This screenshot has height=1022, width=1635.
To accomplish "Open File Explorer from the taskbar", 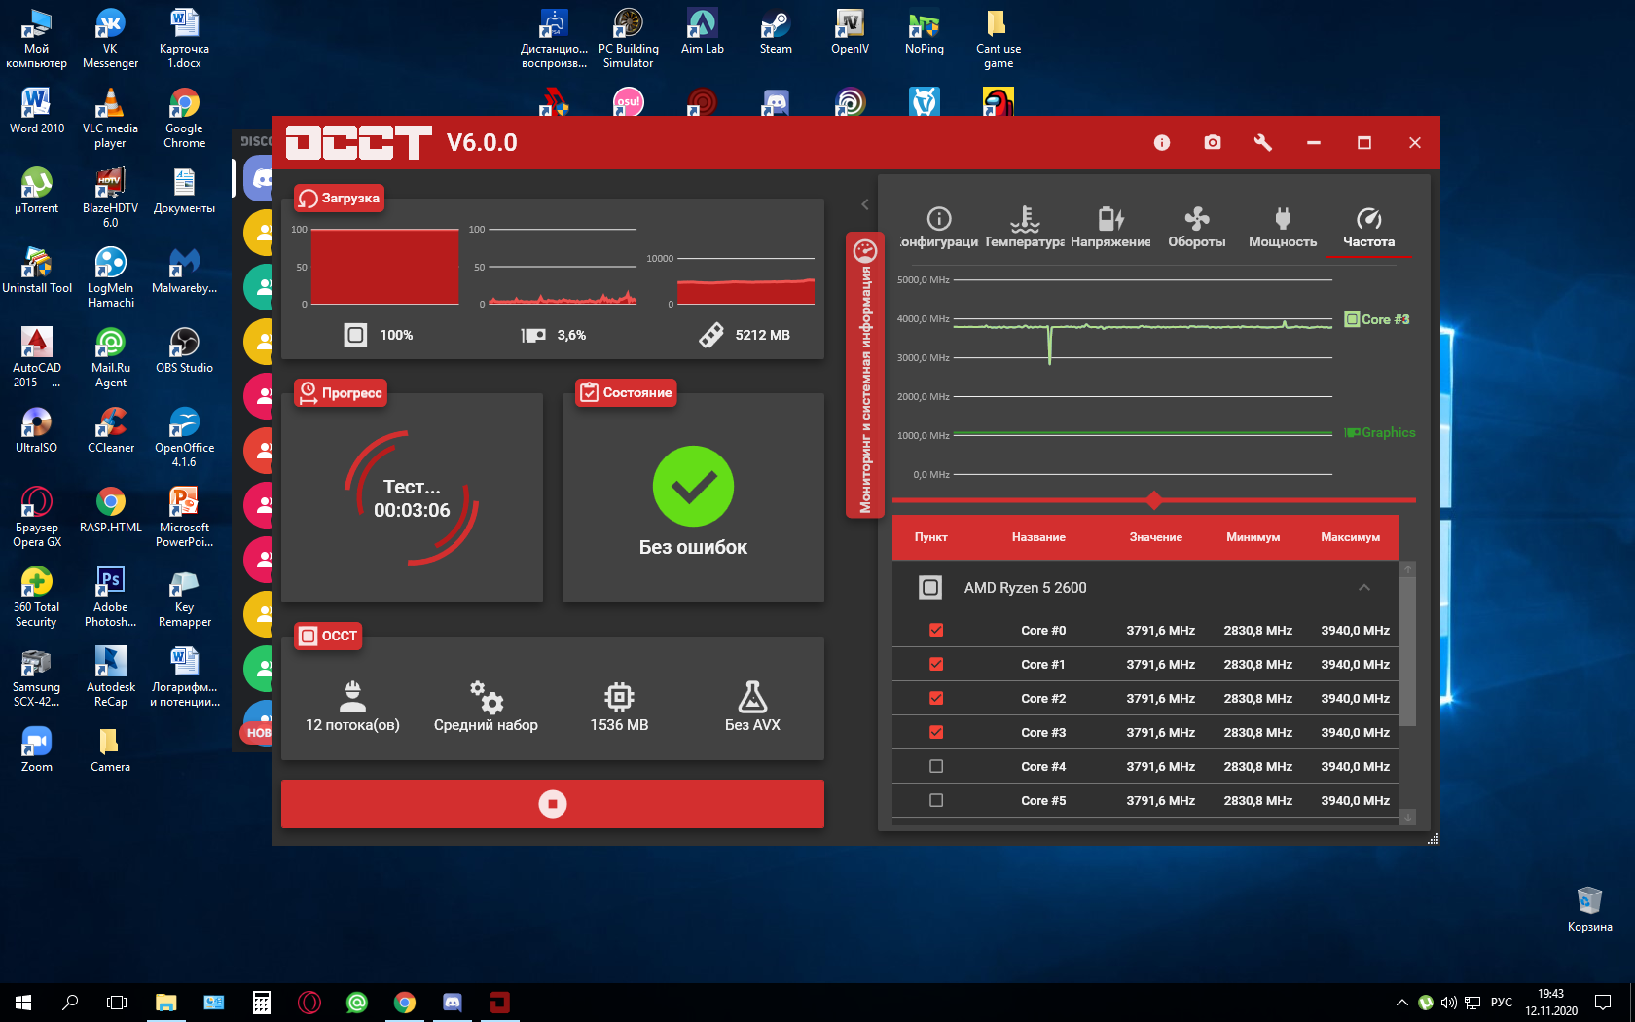I will click(166, 1003).
